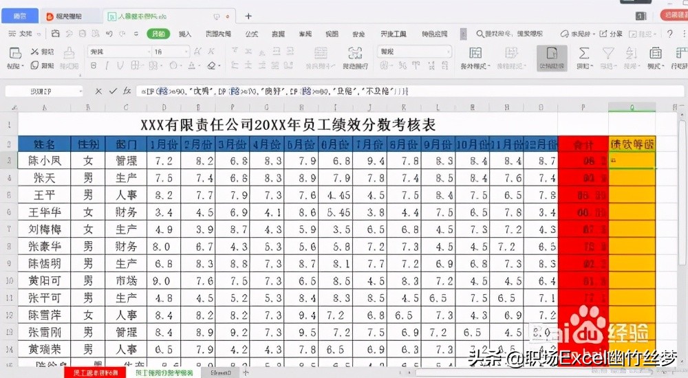Click the Share icon button
The height and width of the screenshot is (378, 688).
tap(611, 34)
